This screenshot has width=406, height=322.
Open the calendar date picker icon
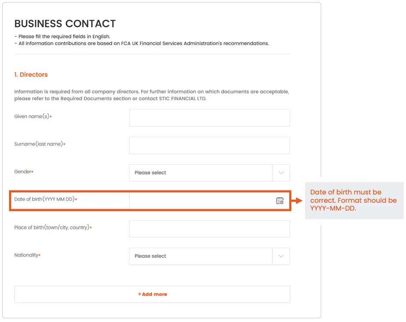[280, 201]
